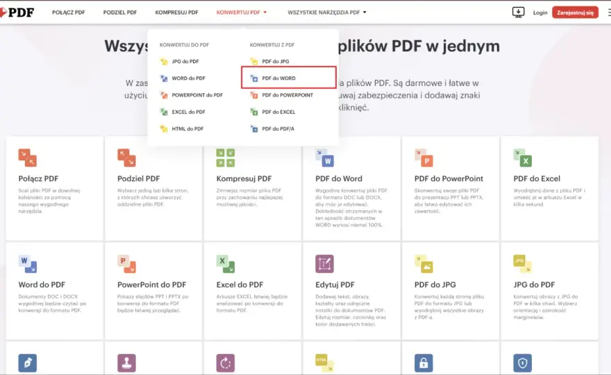Open the KONWERTUJ PDF dropdown menu

pos(242,12)
